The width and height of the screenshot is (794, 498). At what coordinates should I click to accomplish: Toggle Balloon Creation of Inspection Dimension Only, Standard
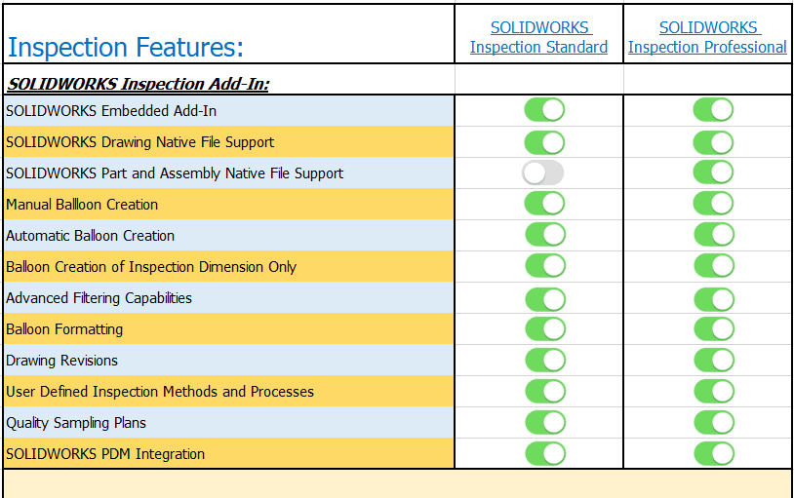[x=545, y=266]
